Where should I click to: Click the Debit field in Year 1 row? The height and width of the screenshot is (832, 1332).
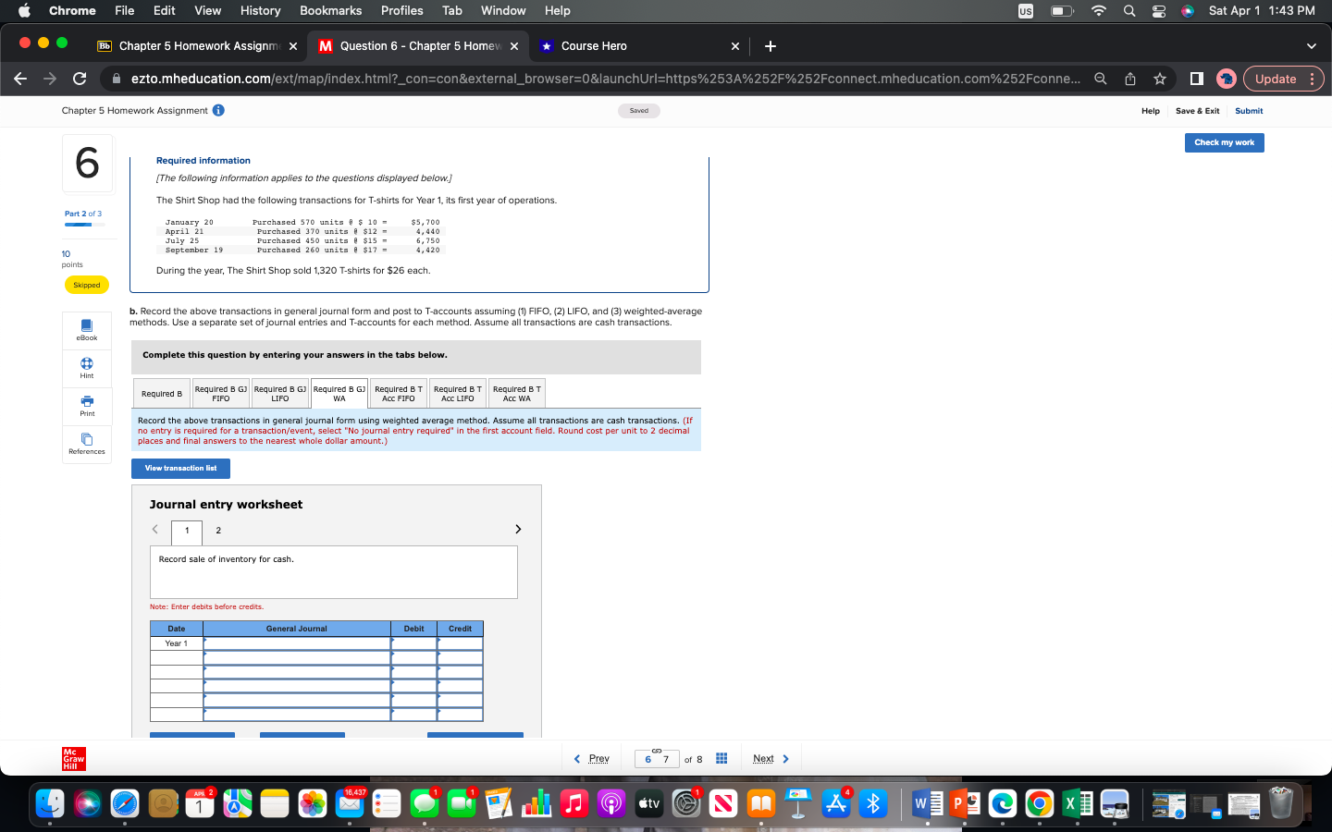click(x=413, y=643)
